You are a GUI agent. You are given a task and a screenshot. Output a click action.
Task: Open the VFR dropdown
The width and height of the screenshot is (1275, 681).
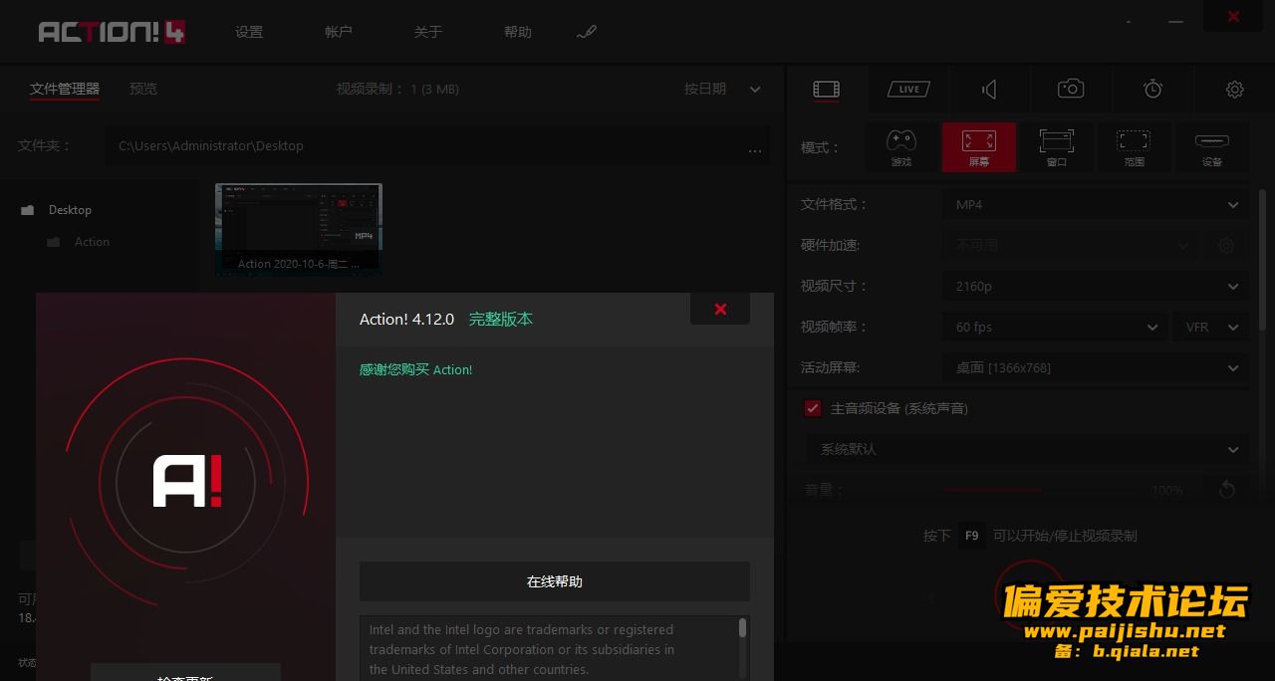(x=1211, y=327)
